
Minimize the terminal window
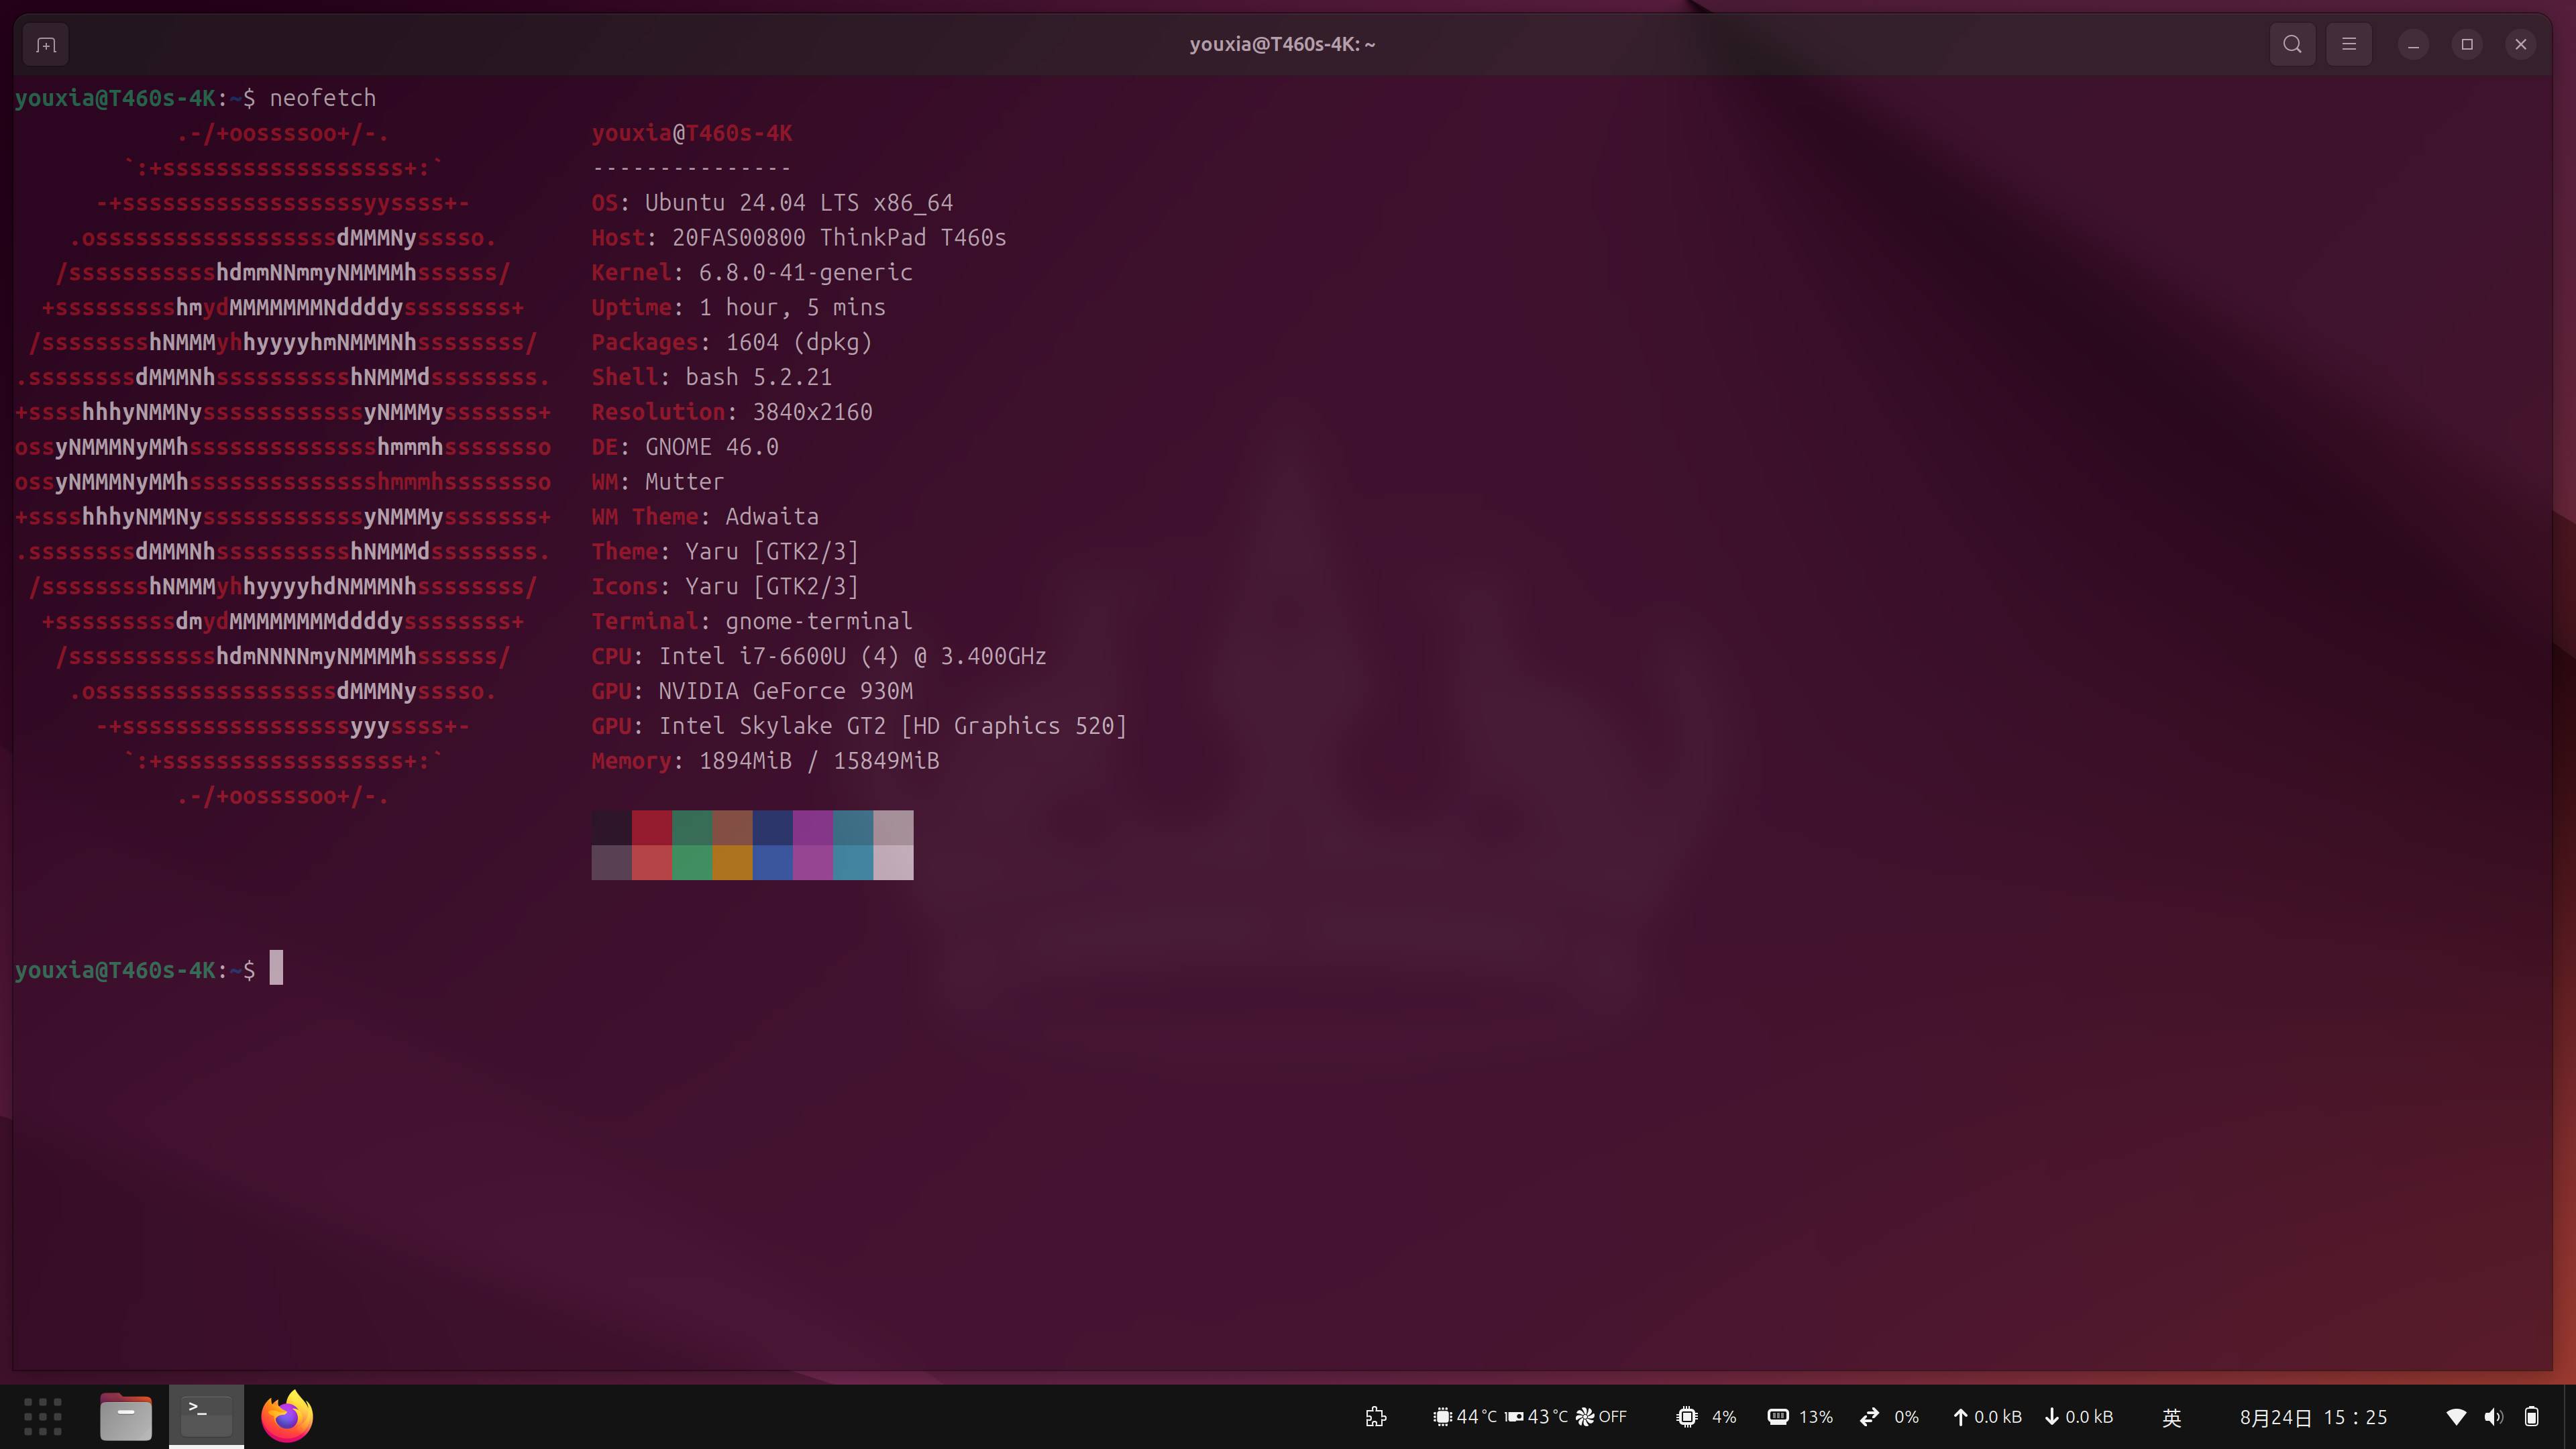coord(2413,45)
